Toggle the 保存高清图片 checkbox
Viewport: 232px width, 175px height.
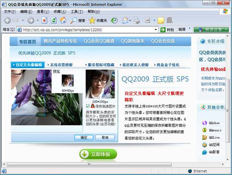point(88,106)
